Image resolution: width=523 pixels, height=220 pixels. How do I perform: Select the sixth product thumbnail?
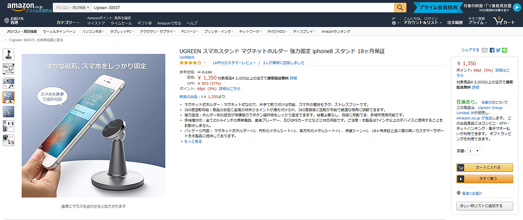tap(9, 126)
